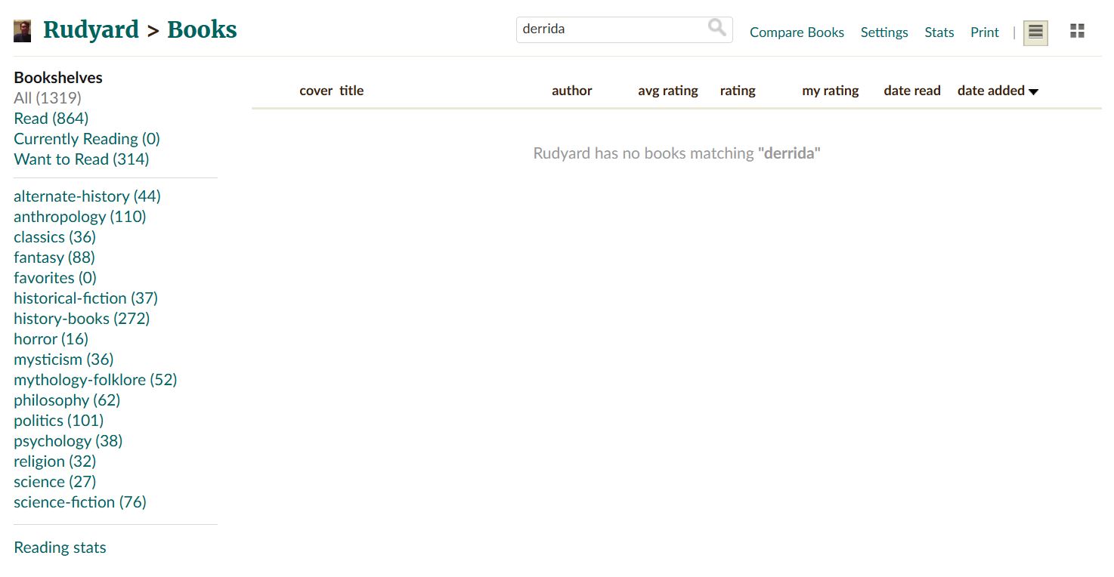Select Print option
The image size is (1114, 577).
pyautogui.click(x=985, y=32)
